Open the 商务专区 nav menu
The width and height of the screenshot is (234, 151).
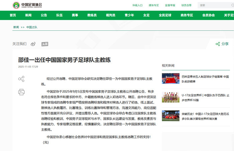[x=187, y=15]
